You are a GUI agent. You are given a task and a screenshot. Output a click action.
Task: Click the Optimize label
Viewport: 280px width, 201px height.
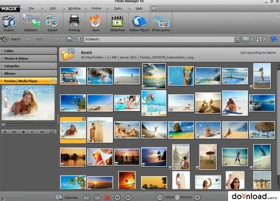click(71, 197)
